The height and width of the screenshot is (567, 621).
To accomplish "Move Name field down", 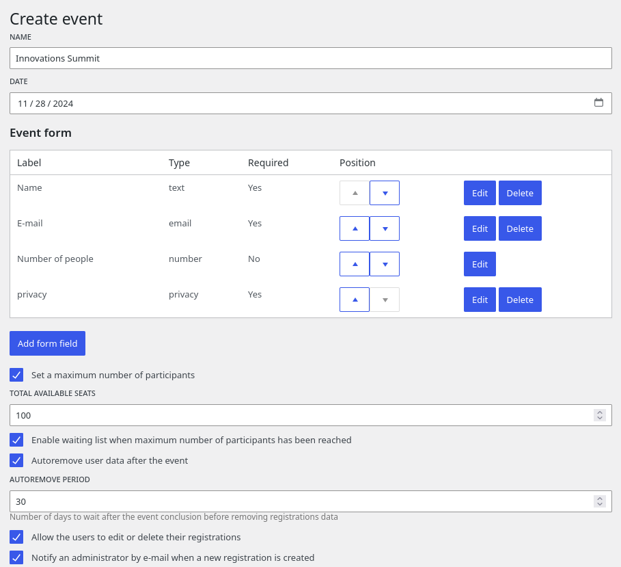I will (x=385, y=193).
